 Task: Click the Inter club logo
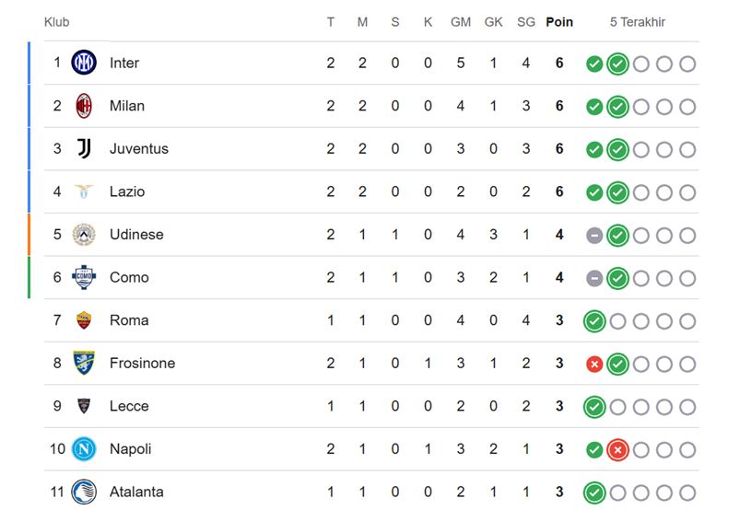(x=84, y=63)
